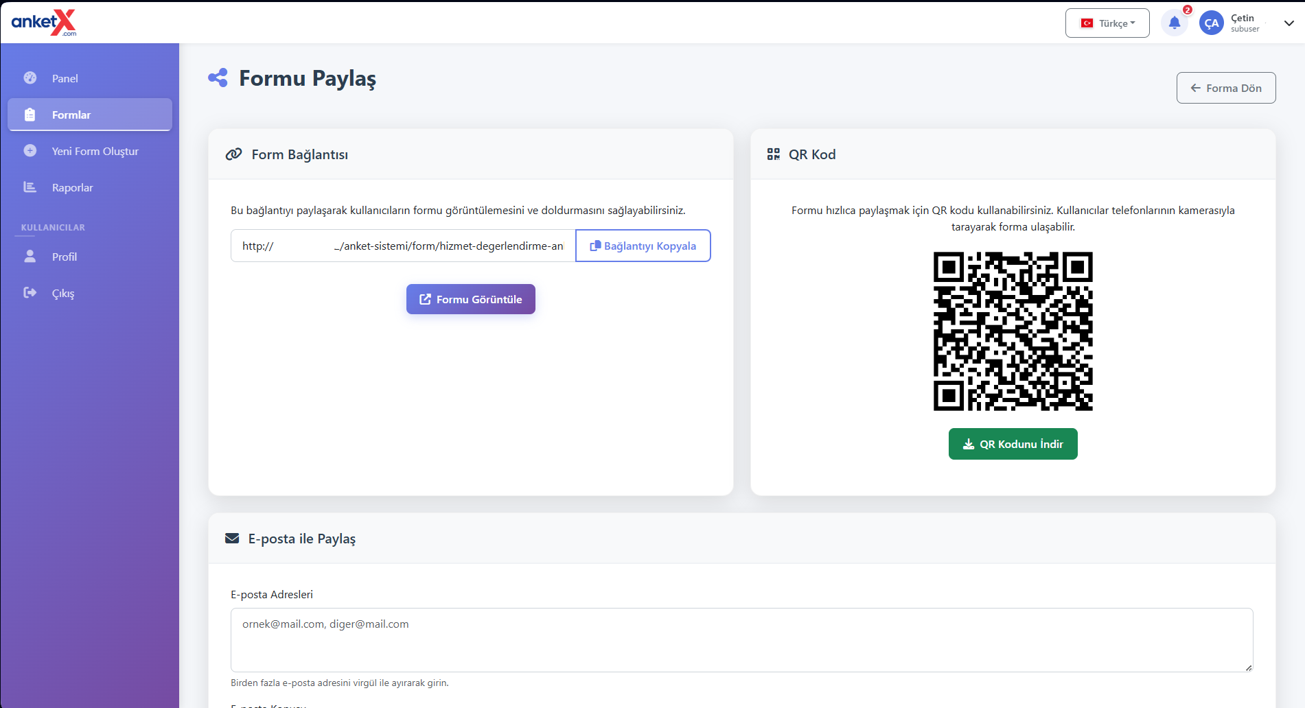Click the Formu Görüntüle button
Screen dimensions: 1305x708
(470, 299)
